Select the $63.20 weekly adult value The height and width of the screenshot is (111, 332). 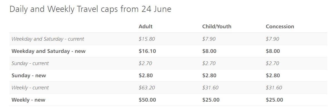point(147,88)
